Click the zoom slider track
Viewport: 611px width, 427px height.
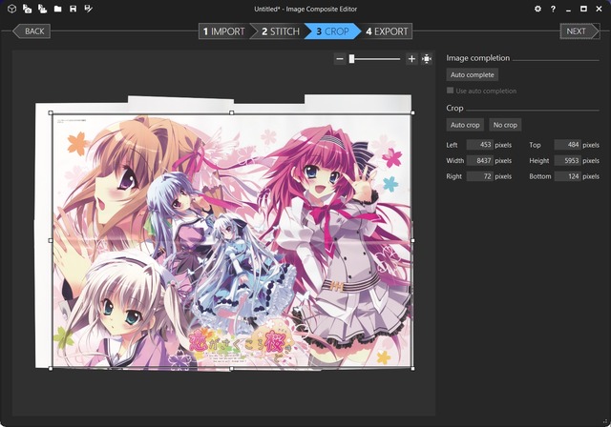pos(377,59)
